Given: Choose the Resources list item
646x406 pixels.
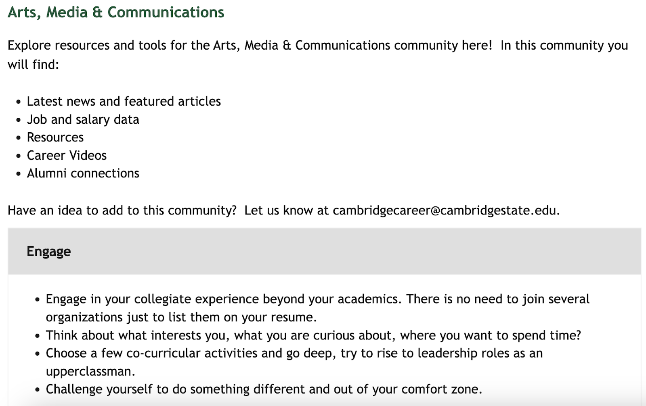Looking at the screenshot, I should tap(55, 137).
